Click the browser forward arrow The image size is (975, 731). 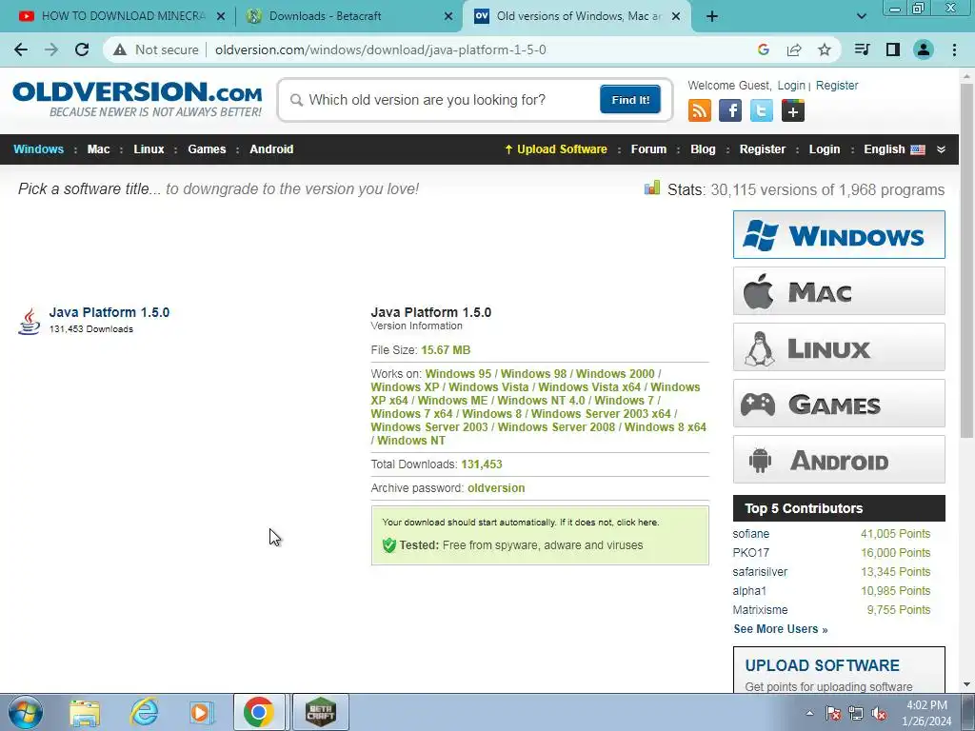click(51, 49)
